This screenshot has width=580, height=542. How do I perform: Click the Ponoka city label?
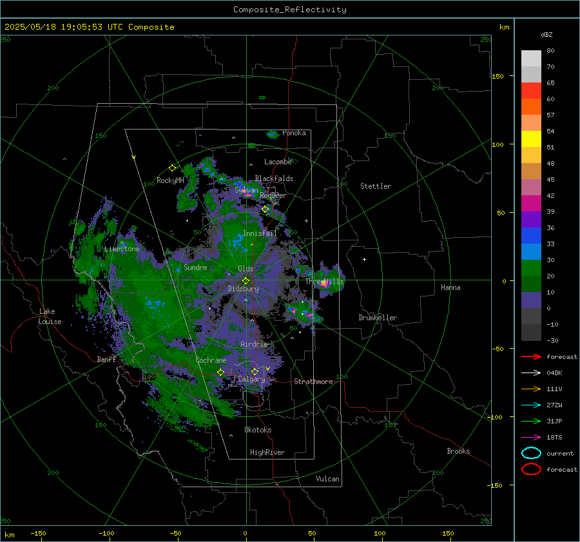[x=294, y=133]
